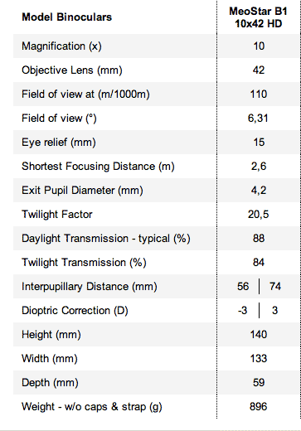Select the Objective Lens value 42
This screenshot has width=301, height=431.
[259, 70]
